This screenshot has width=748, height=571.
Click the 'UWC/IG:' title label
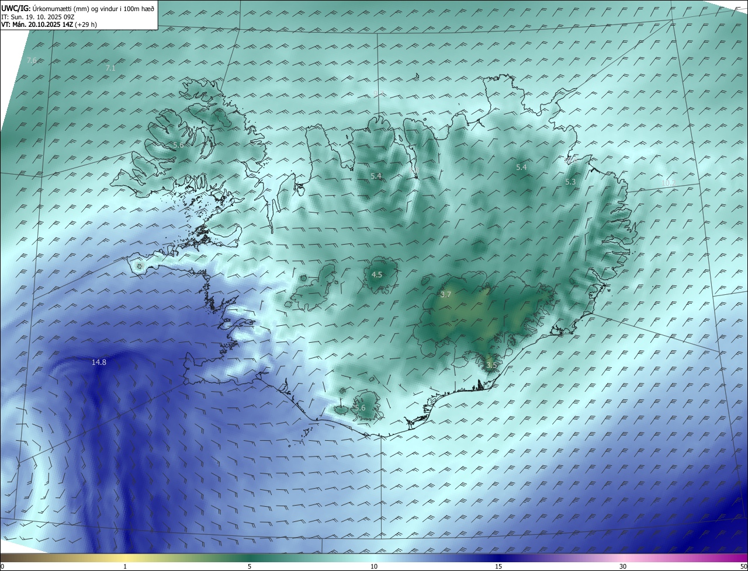click(16, 8)
